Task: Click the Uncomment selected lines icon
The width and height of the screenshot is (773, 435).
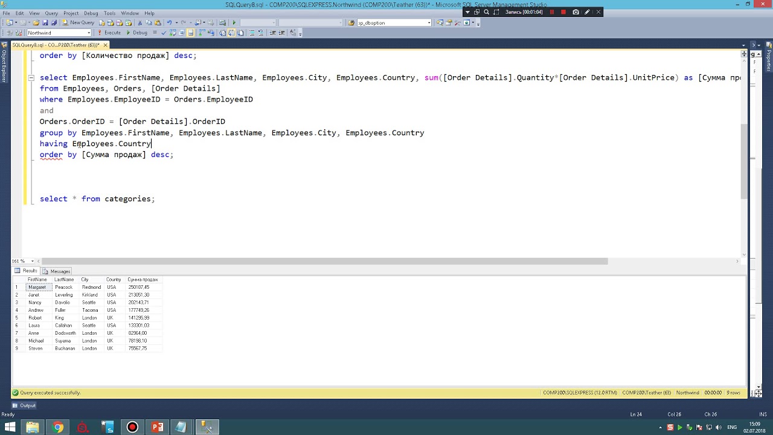Action: tap(261, 33)
